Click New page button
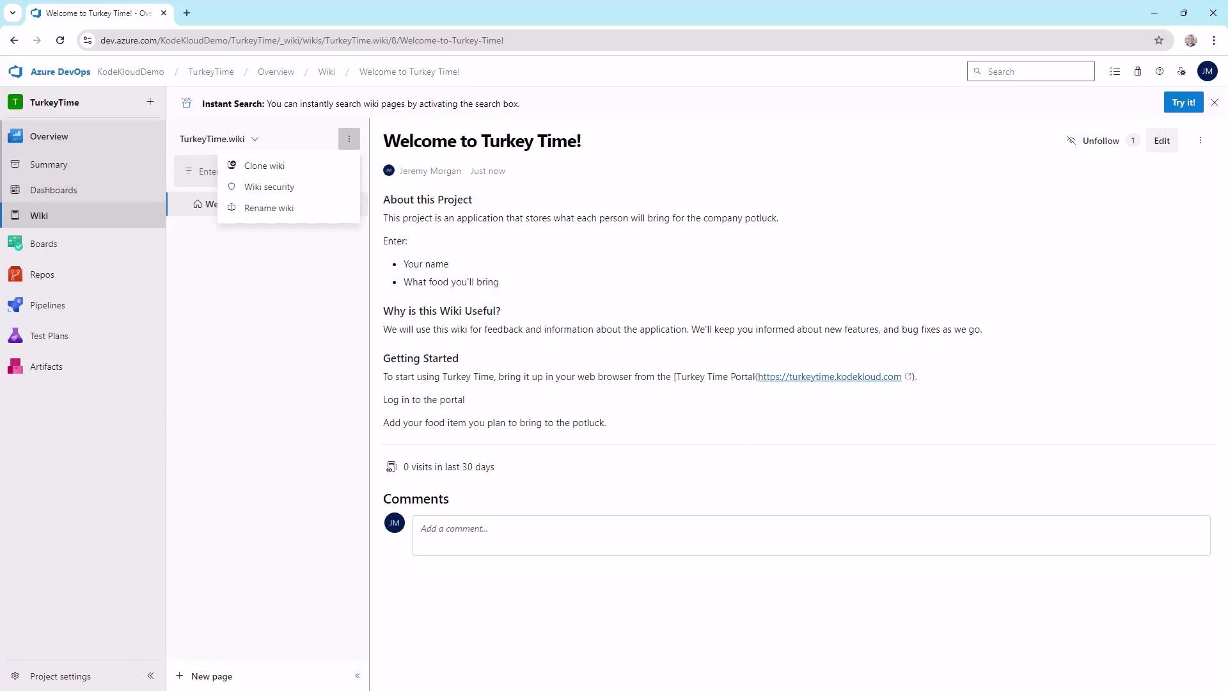The height and width of the screenshot is (691, 1228). [205, 676]
